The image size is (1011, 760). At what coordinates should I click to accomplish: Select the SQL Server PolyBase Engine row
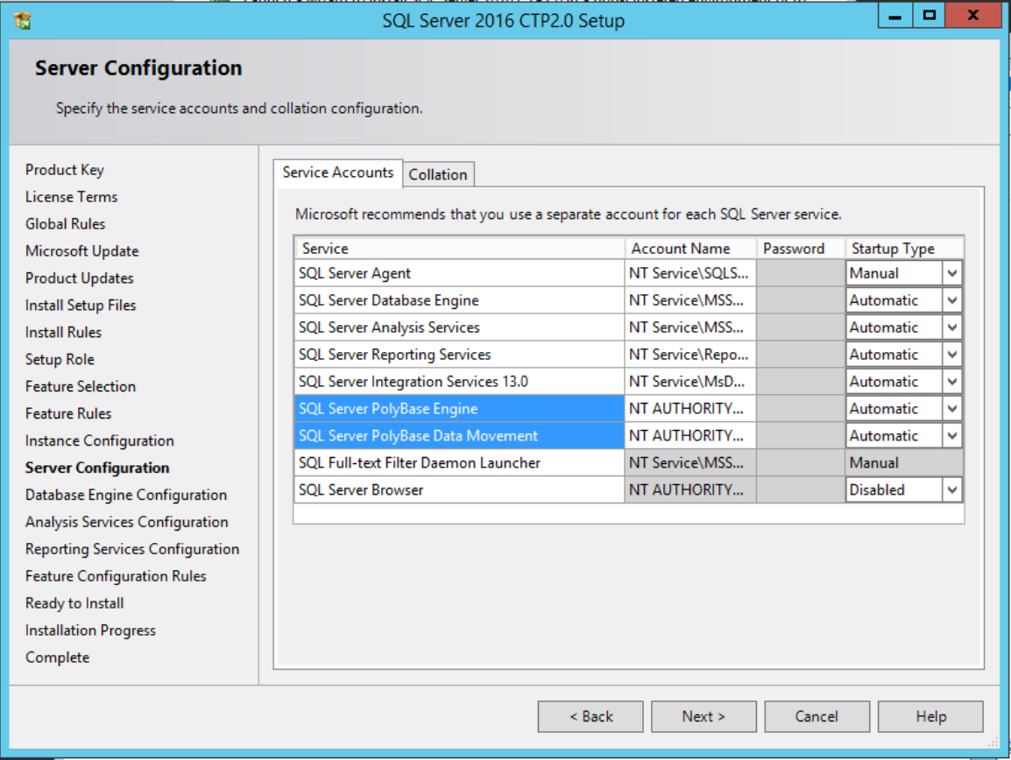pos(459,409)
